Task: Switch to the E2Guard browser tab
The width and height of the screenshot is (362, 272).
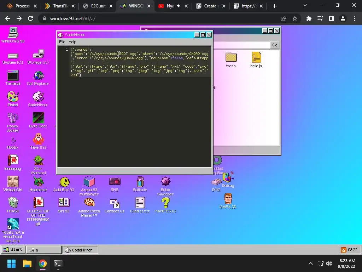Action: [x=98, y=6]
